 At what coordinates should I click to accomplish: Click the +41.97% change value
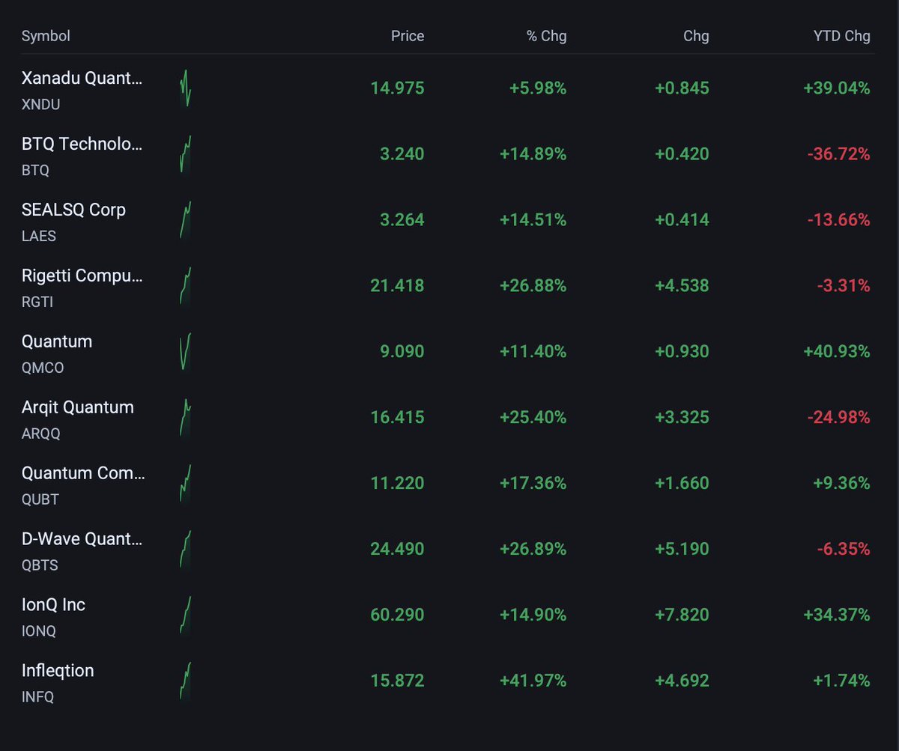[x=533, y=681]
